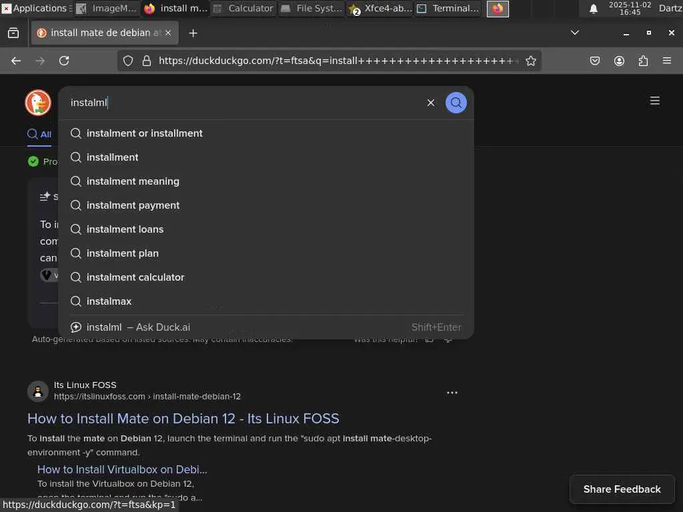Switch to Calculator taskbar window
Image resolution: width=683 pixels, height=512 pixels.
pos(243,8)
